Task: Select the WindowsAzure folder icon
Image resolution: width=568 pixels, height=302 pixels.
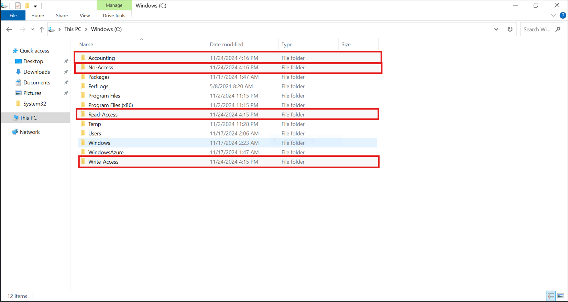Action: coord(83,152)
